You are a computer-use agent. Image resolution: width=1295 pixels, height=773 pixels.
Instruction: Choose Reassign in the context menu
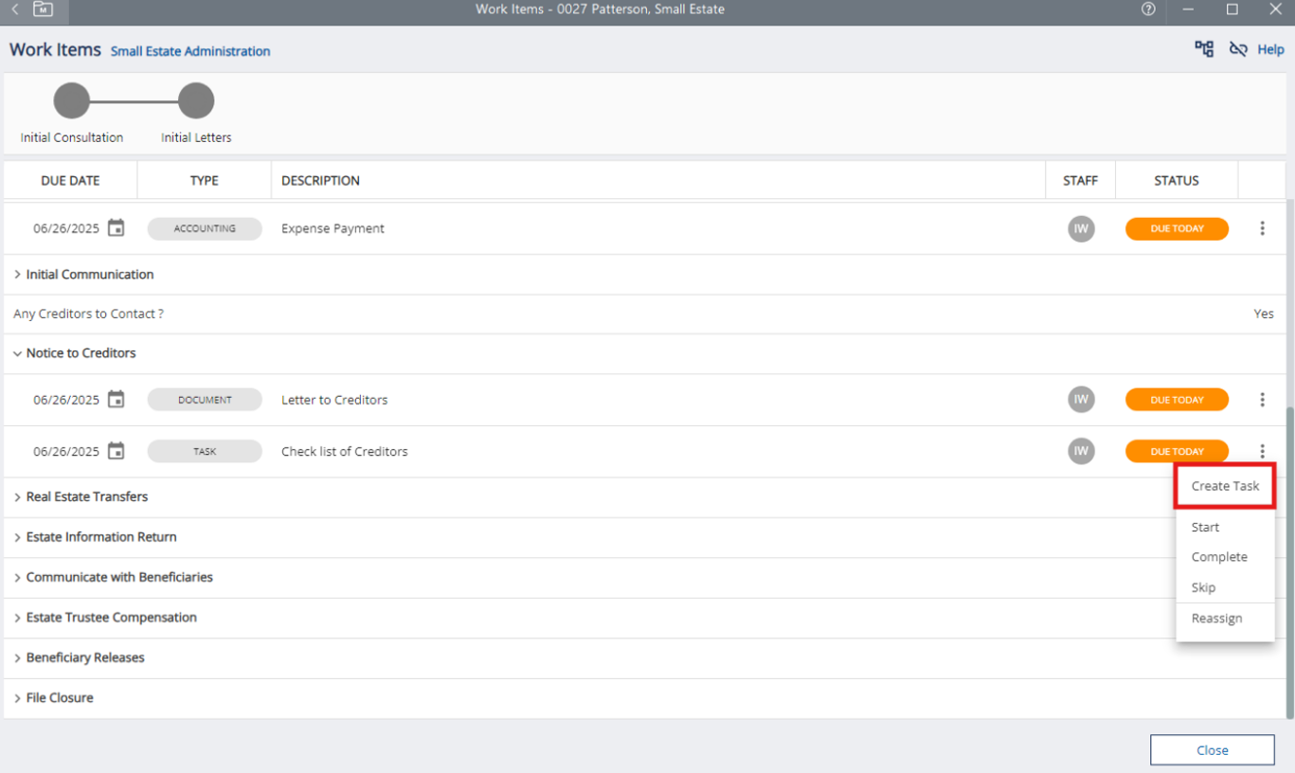(1216, 619)
